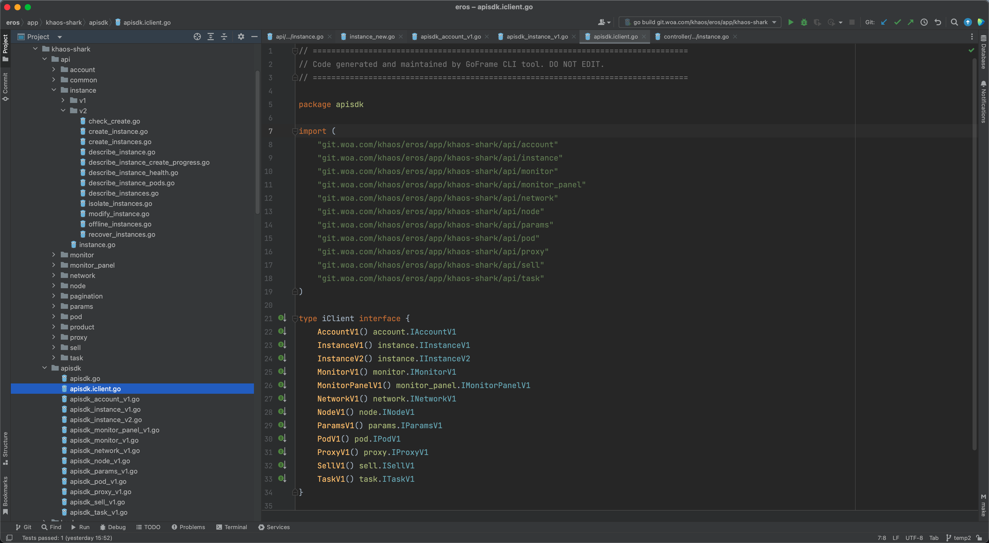The width and height of the screenshot is (989, 543).
Task: Open apisdk_instance_v2.go in project tree
Action: 106,419
